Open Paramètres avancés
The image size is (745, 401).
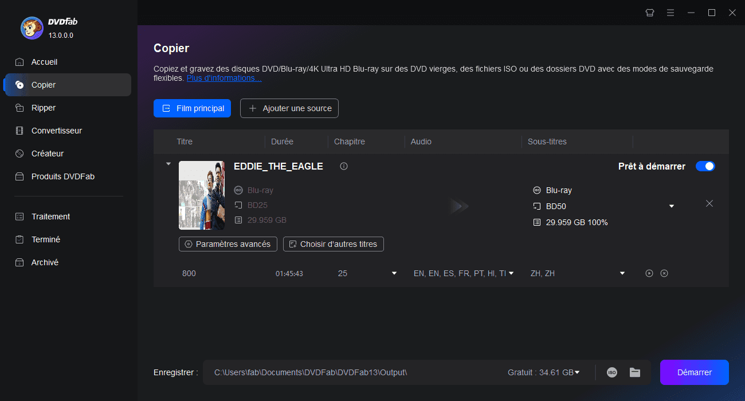[x=228, y=244]
